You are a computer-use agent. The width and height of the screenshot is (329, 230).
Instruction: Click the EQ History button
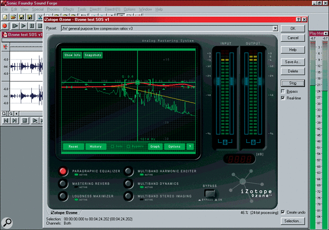point(96,147)
